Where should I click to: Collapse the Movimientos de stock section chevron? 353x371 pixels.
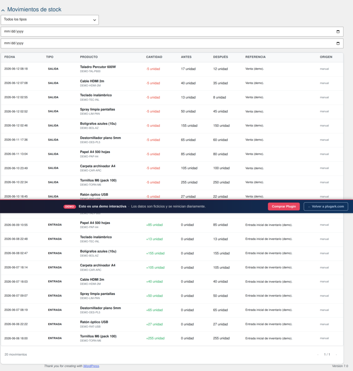click(3, 10)
